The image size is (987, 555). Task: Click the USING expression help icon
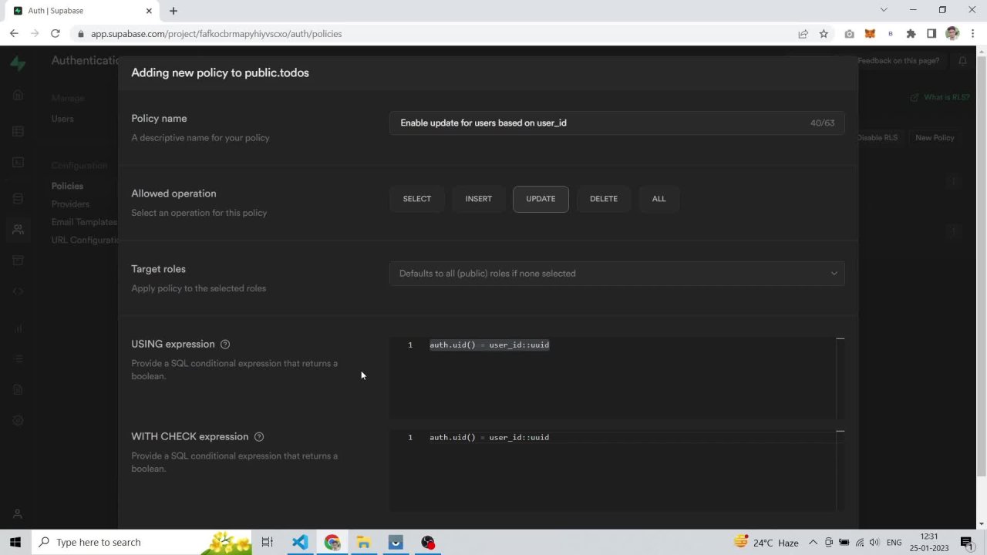click(x=225, y=345)
